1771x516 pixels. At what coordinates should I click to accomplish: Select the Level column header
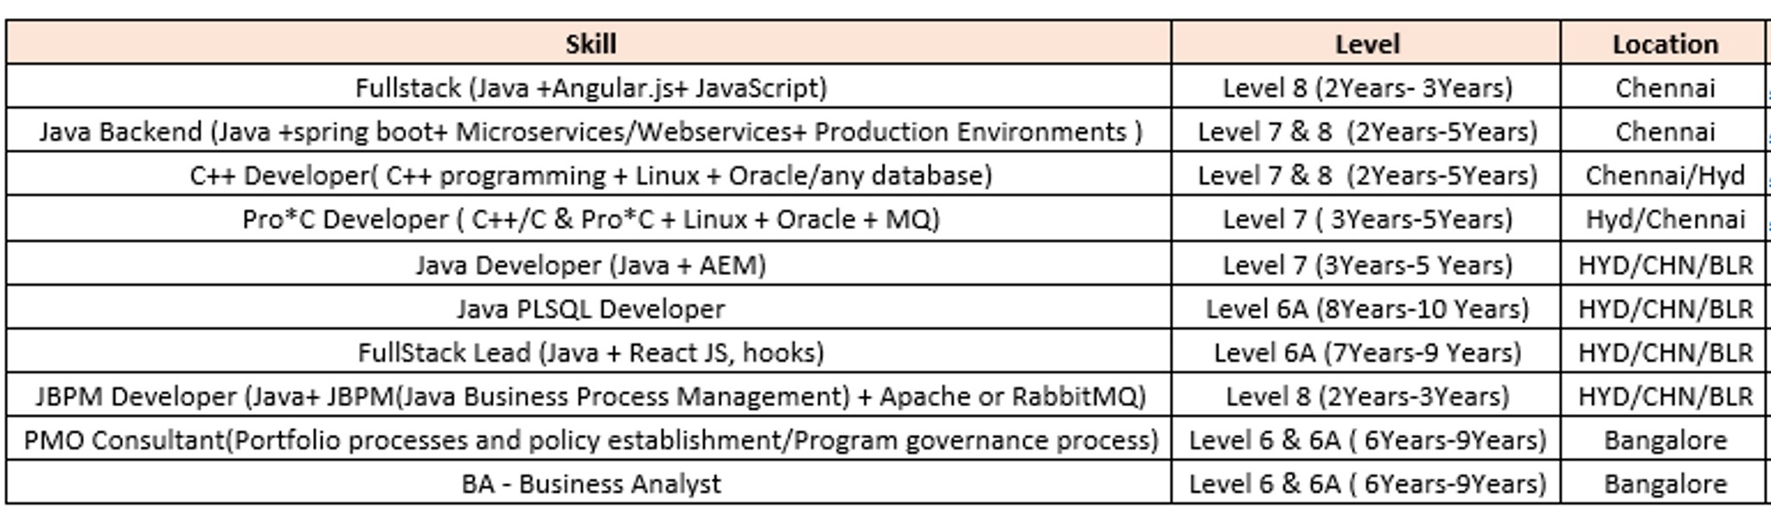coord(1366,43)
